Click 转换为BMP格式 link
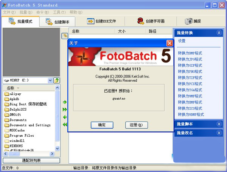 [190, 53]
